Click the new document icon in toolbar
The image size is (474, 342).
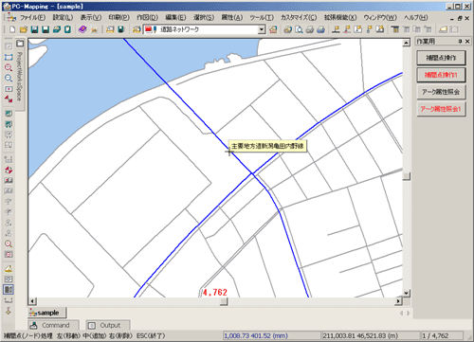pyautogui.click(x=12, y=29)
